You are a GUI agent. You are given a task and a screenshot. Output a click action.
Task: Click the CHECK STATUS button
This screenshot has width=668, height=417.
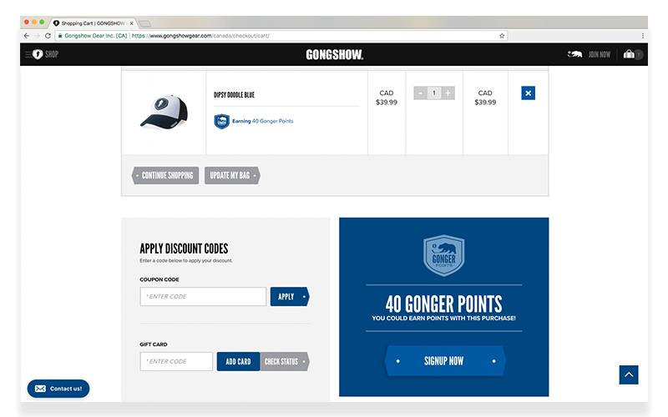point(285,361)
